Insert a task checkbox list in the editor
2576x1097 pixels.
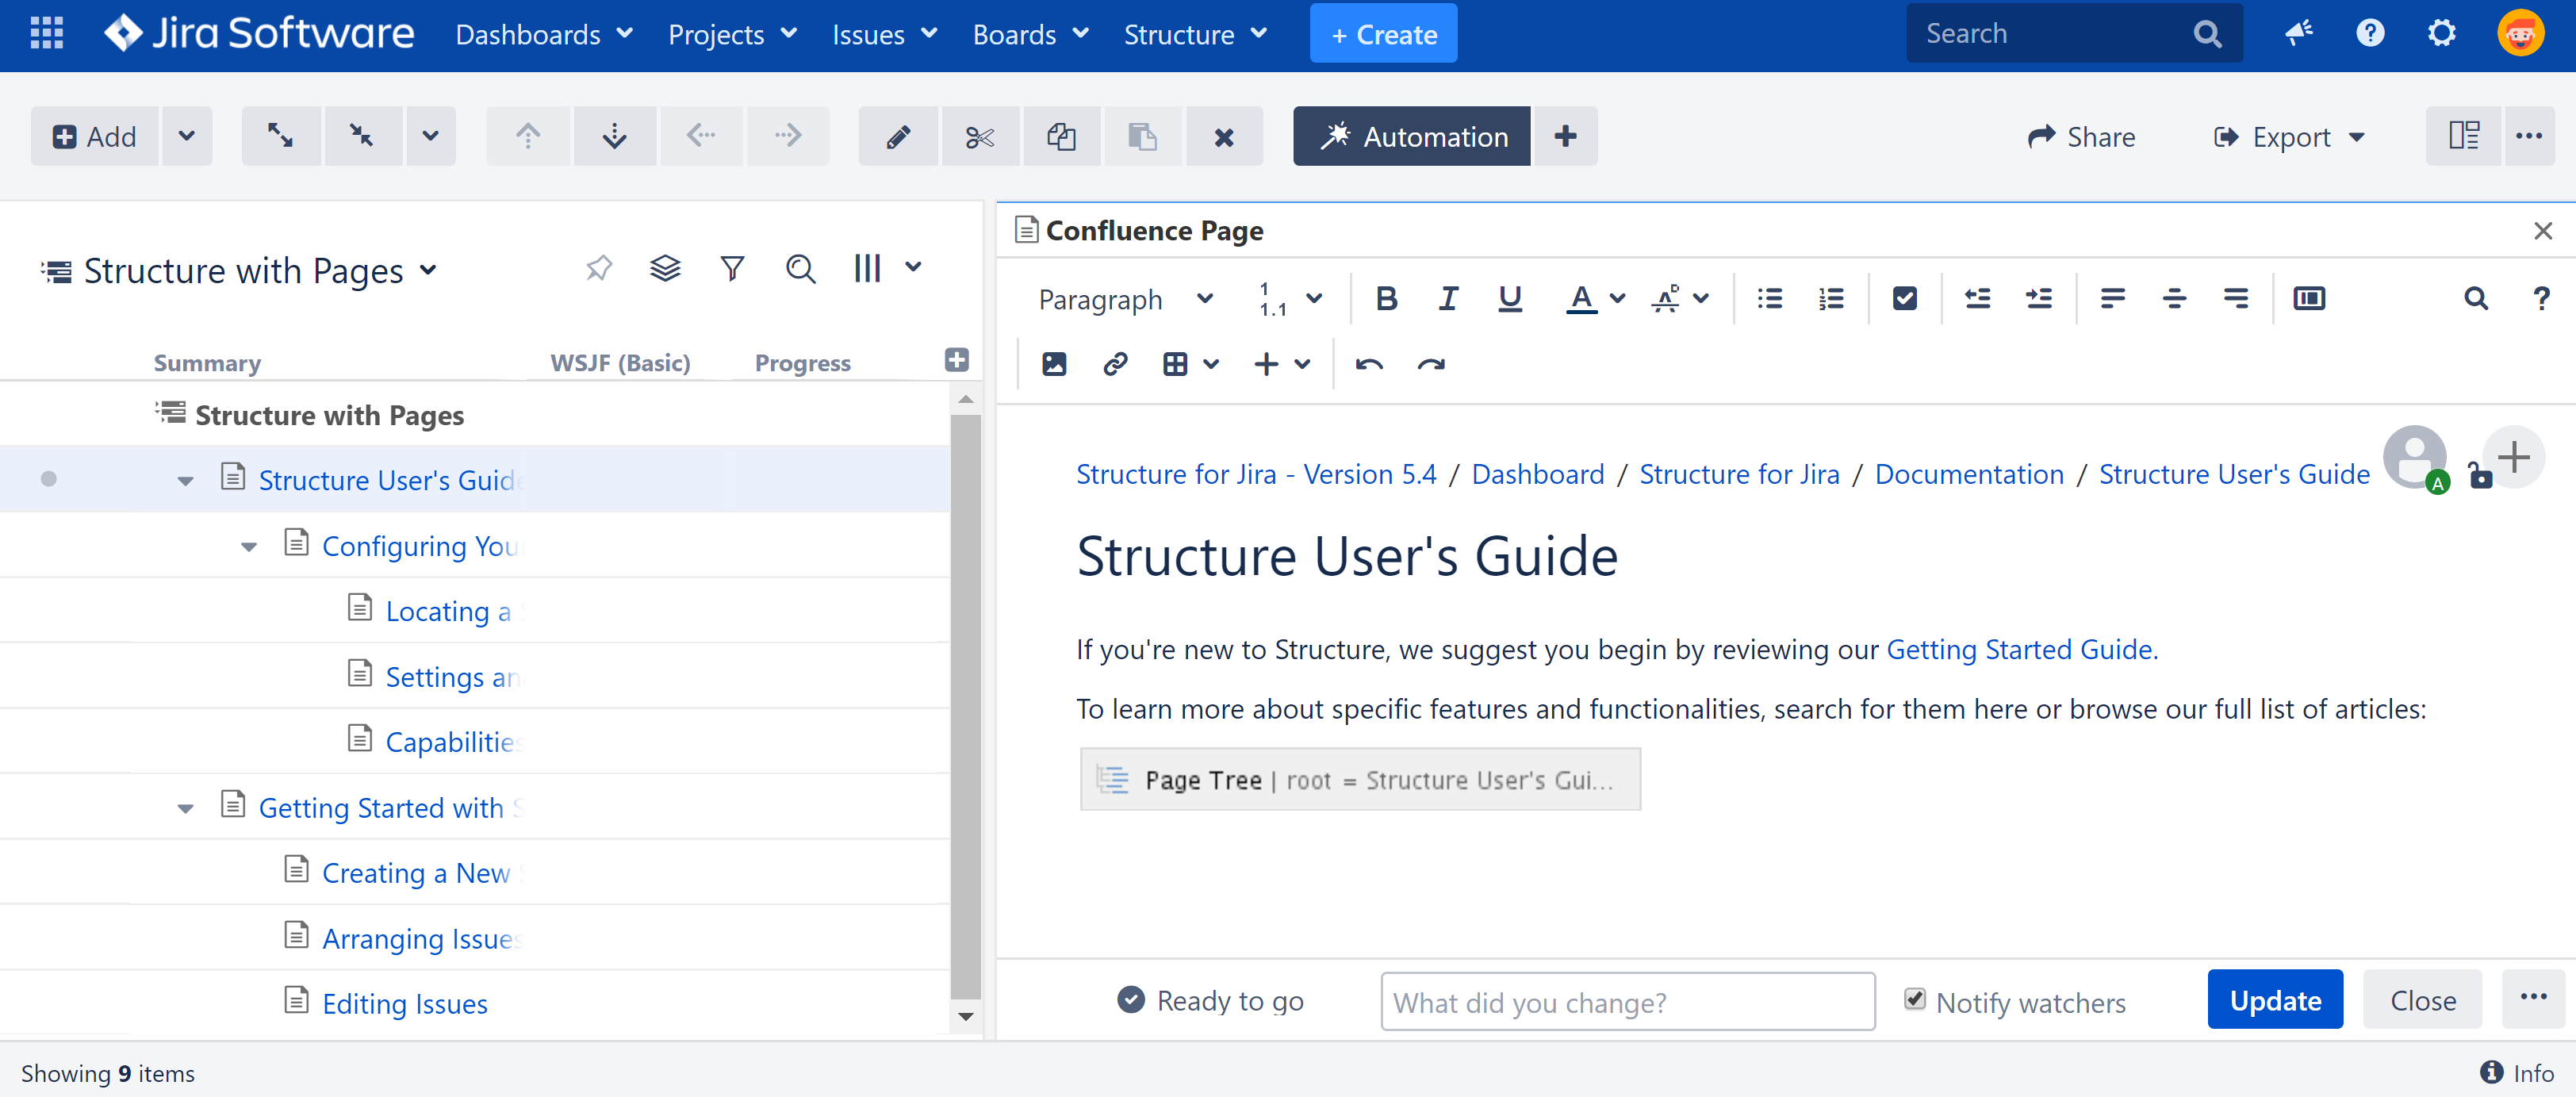[x=1905, y=298]
